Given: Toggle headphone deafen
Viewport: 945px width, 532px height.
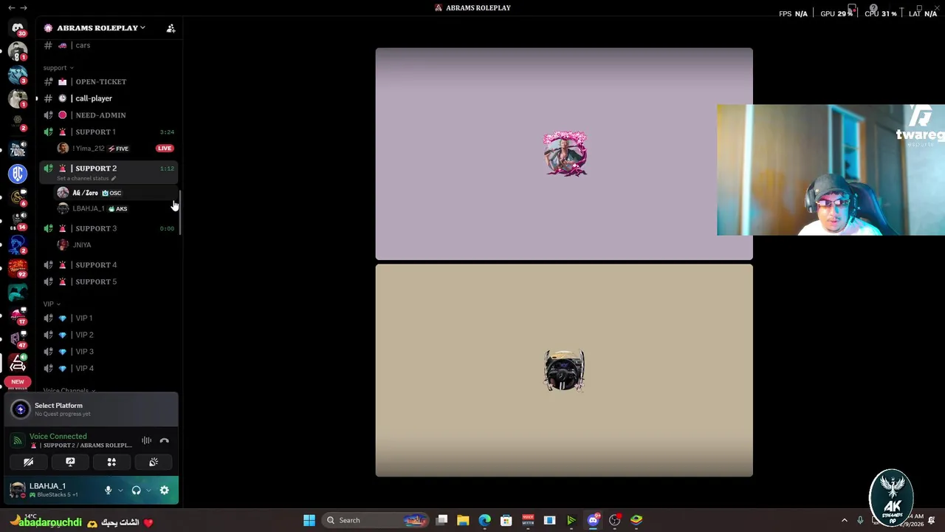Looking at the screenshot, I should click(x=136, y=490).
